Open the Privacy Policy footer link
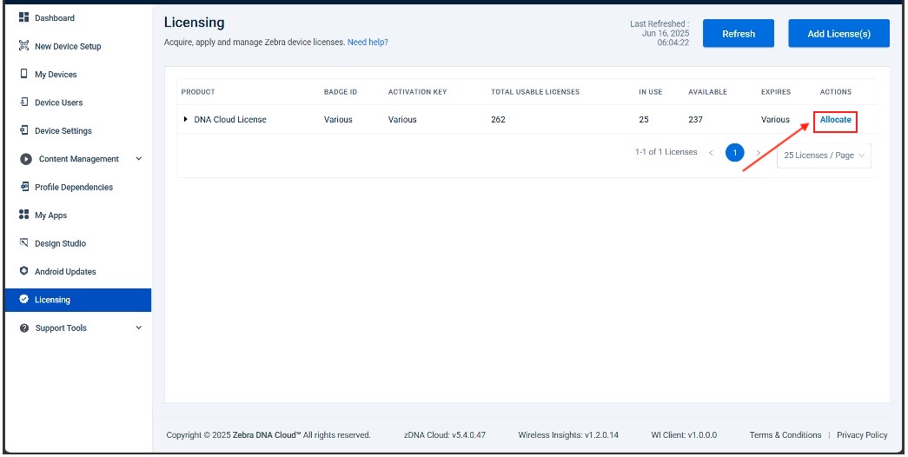The height and width of the screenshot is (457, 908). tap(862, 435)
